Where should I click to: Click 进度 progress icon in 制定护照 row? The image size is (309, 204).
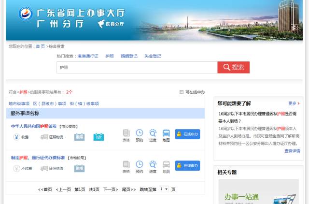click(x=153, y=166)
